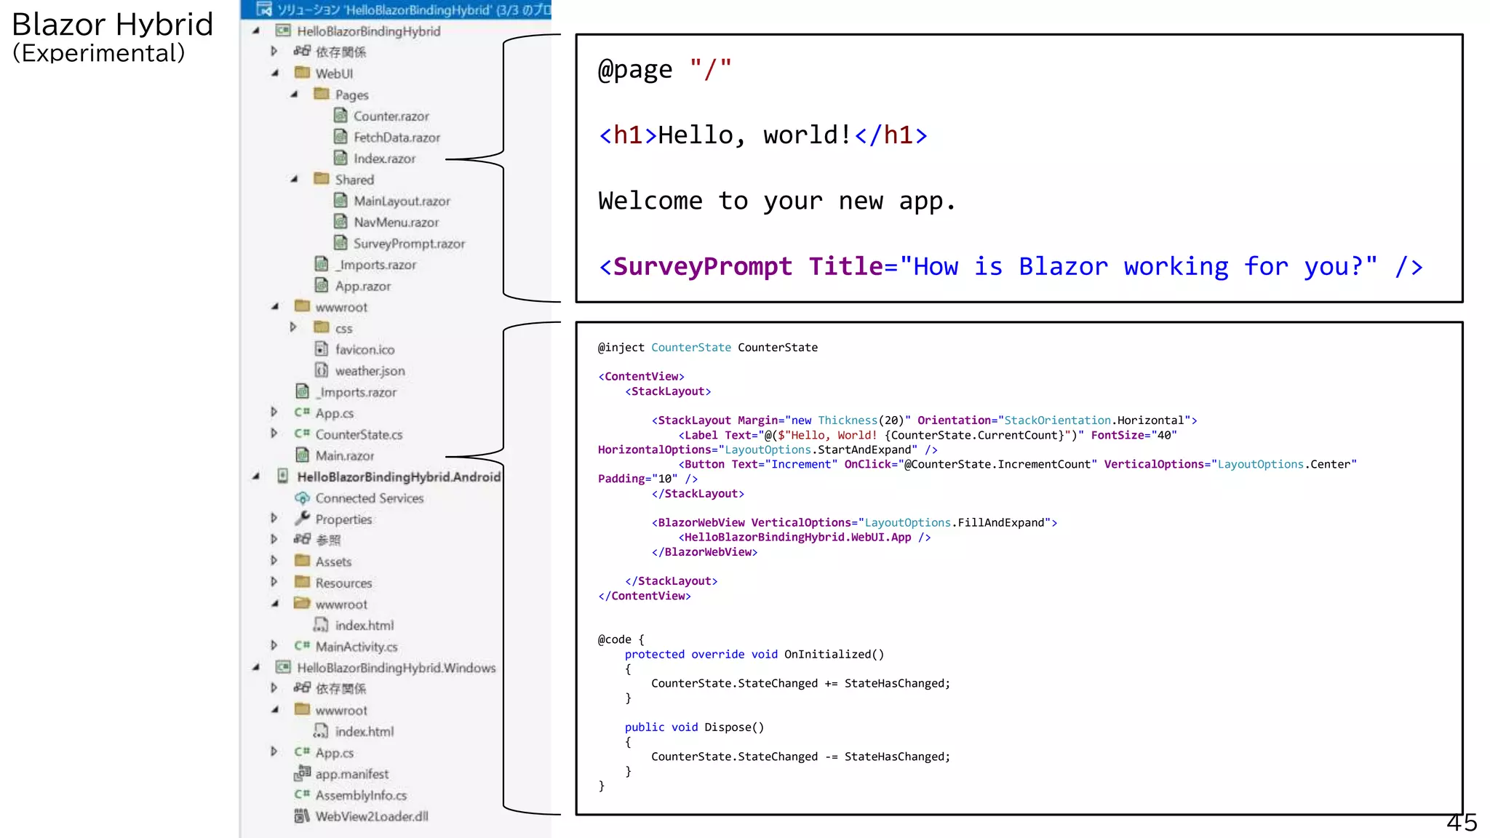Select _Imports.razor under WebUI
The height and width of the screenshot is (838, 1490).
(x=375, y=265)
